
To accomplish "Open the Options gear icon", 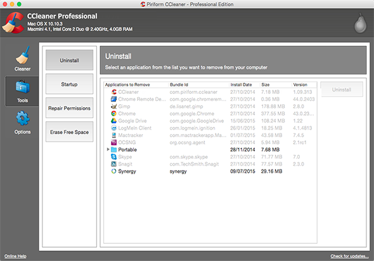I will coord(22,118).
